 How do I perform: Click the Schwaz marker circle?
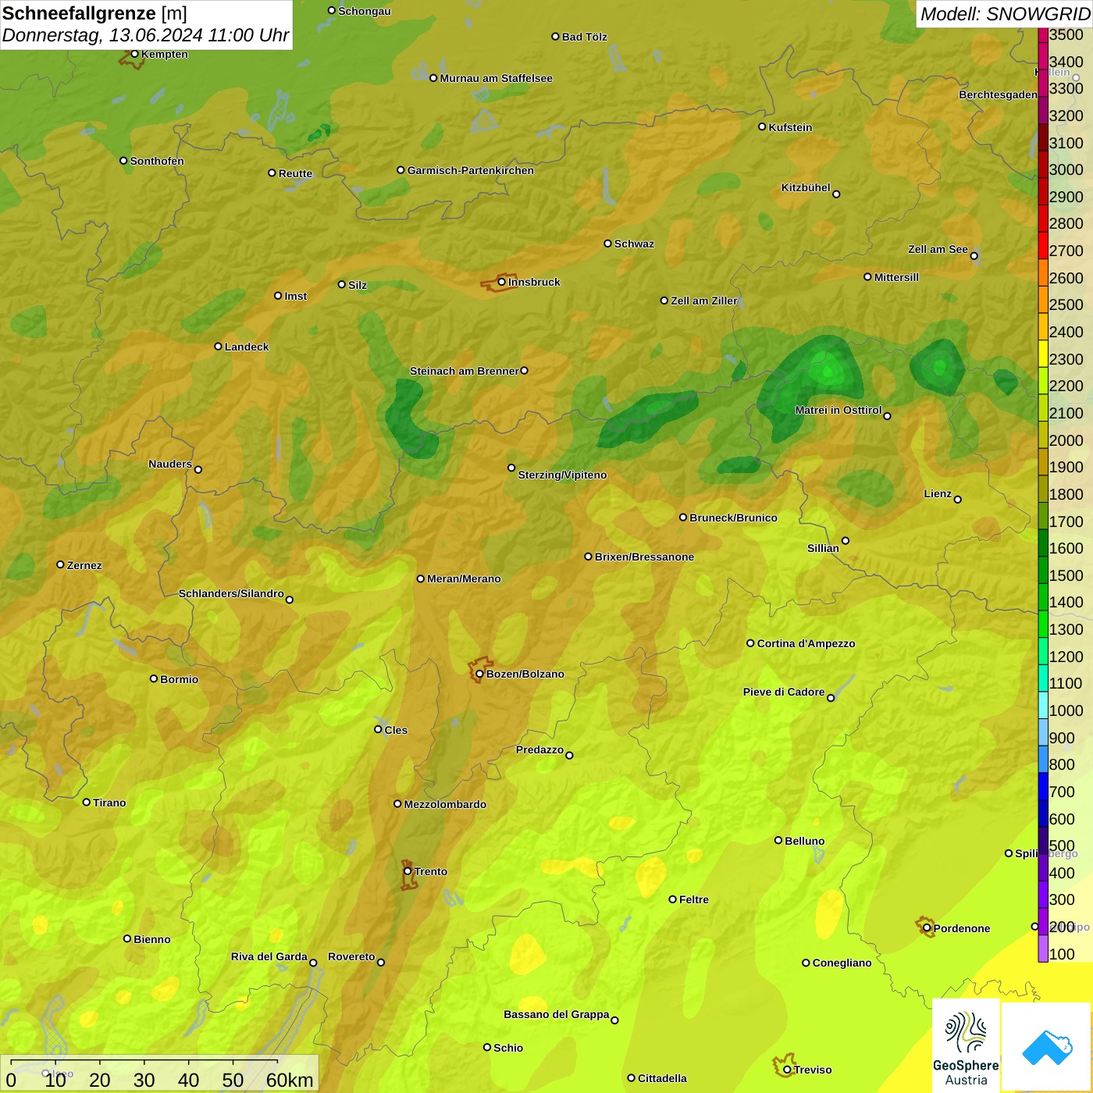[607, 243]
